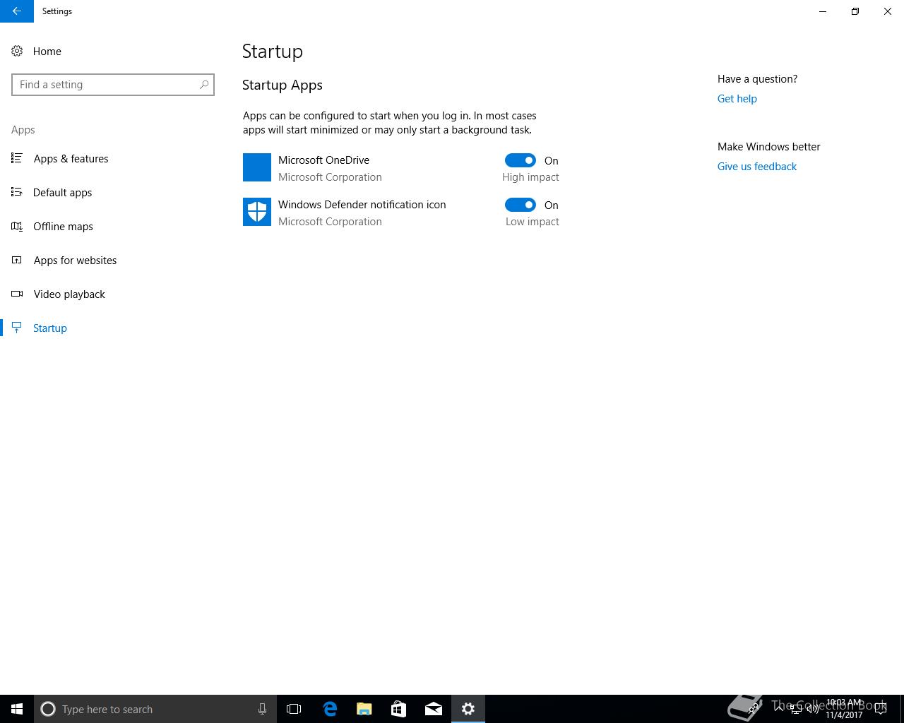Click the back arrow in Settings title bar
Image resolution: width=904 pixels, height=723 pixels.
click(17, 11)
